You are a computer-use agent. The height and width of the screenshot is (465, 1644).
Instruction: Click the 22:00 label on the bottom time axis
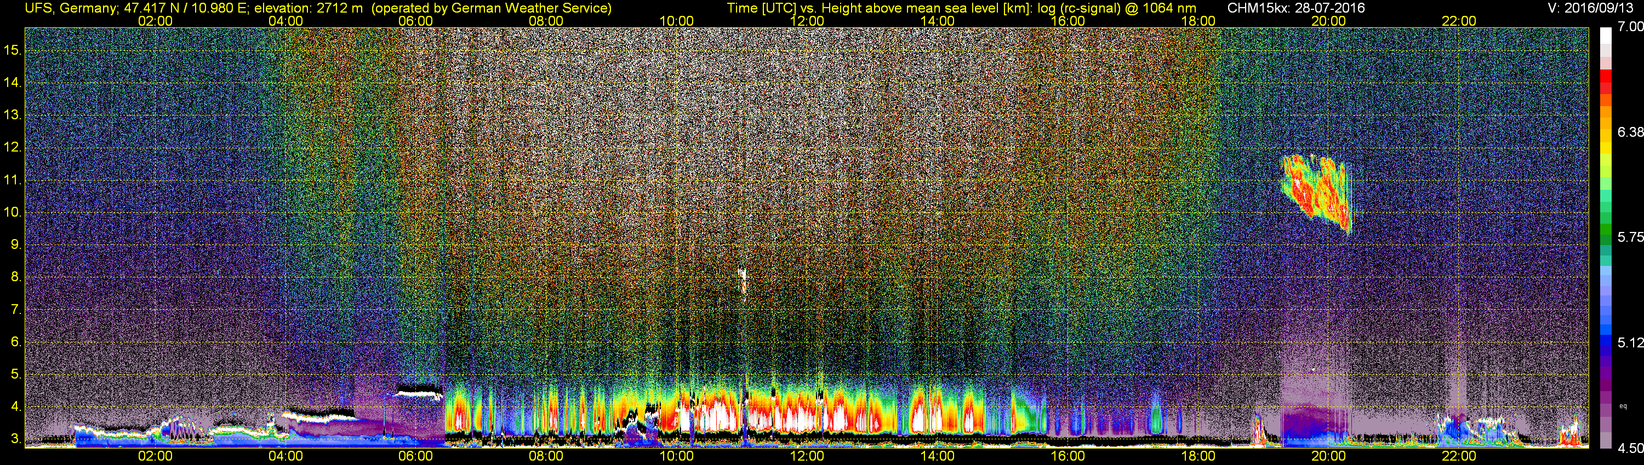tap(1459, 456)
